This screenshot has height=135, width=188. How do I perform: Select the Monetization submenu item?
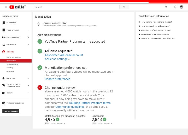[x=16, y=61]
